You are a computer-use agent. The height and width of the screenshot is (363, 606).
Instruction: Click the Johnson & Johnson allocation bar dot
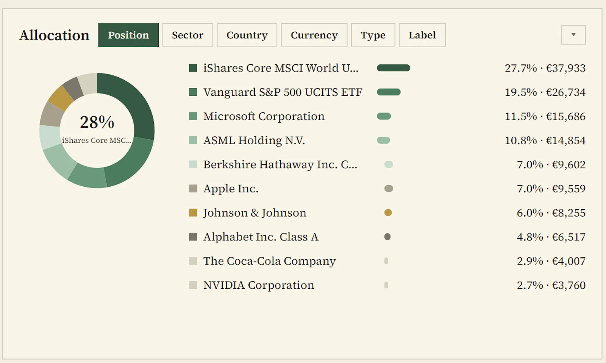[388, 213]
